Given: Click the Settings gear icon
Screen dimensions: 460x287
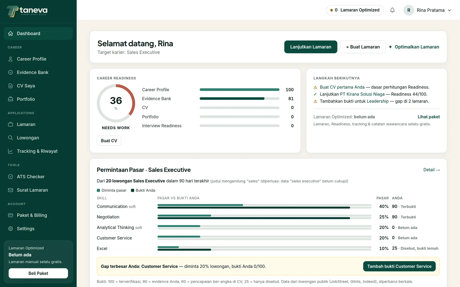Looking at the screenshot, I should (x=11, y=229).
